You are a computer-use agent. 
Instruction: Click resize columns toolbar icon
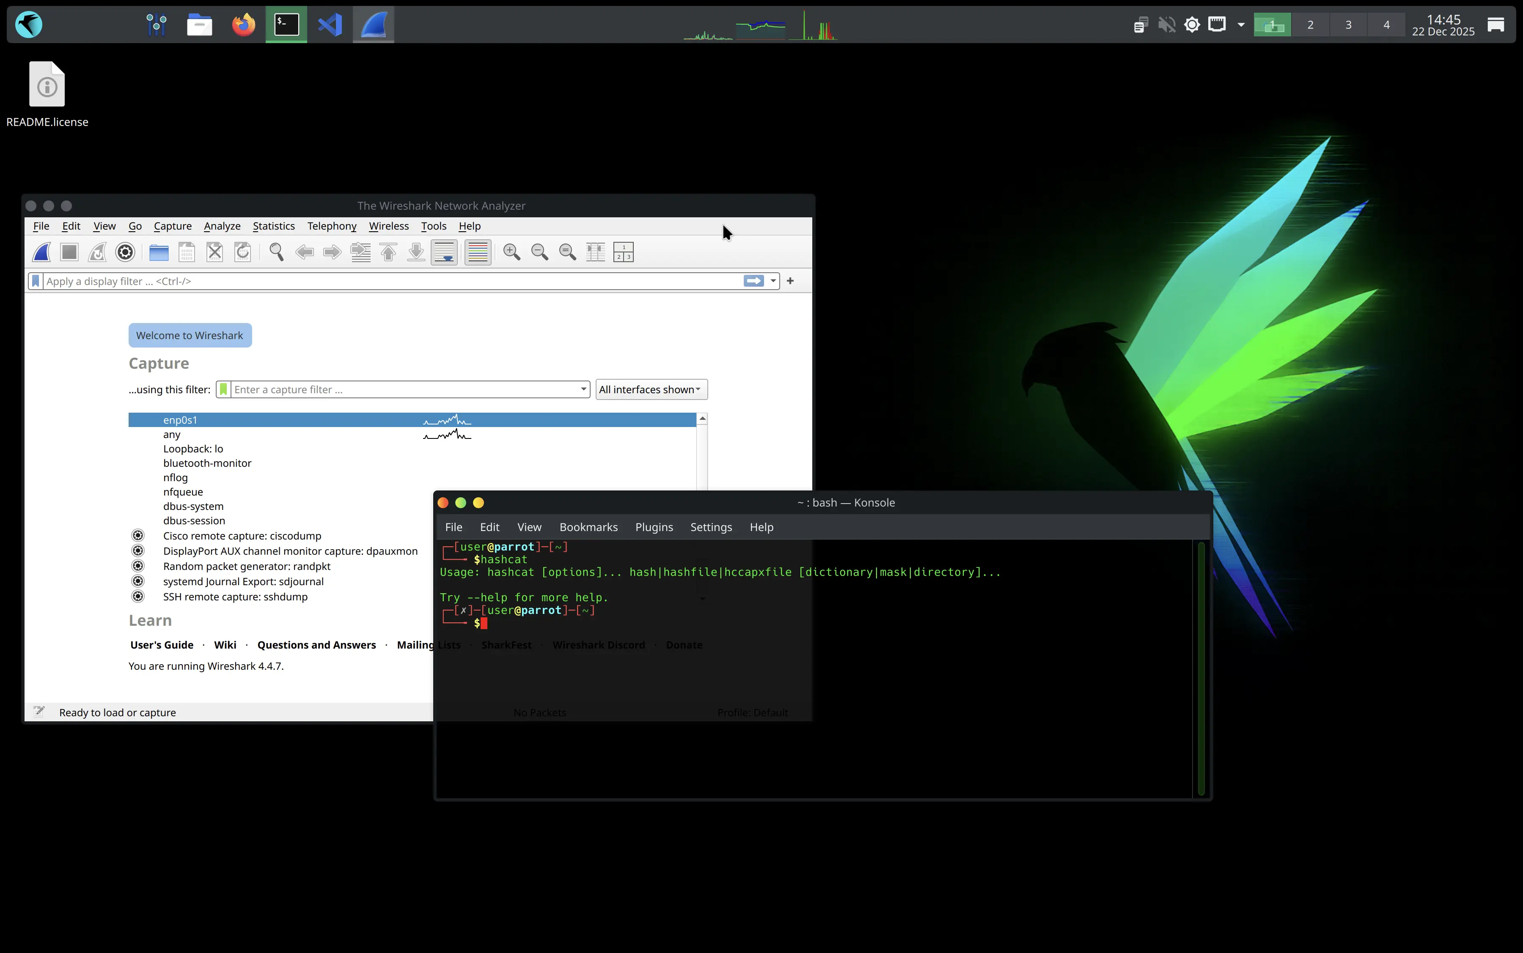[595, 252]
